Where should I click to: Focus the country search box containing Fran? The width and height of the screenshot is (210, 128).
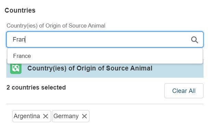pos(105,39)
